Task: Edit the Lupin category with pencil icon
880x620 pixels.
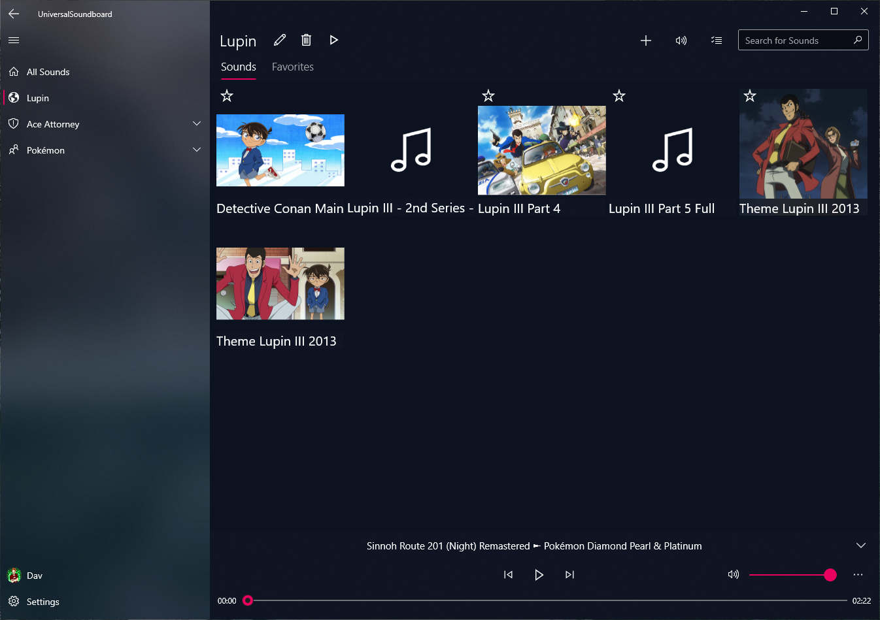Action: pos(280,41)
